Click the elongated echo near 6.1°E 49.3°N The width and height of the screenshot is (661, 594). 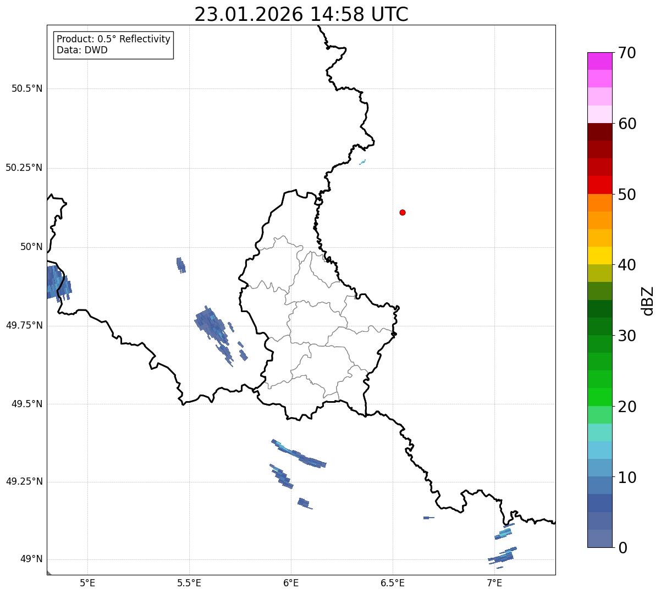tap(299, 454)
